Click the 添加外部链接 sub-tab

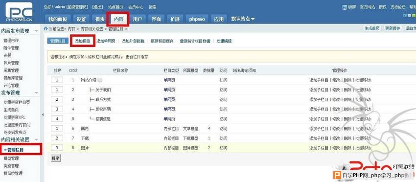pyautogui.click(x=133, y=41)
